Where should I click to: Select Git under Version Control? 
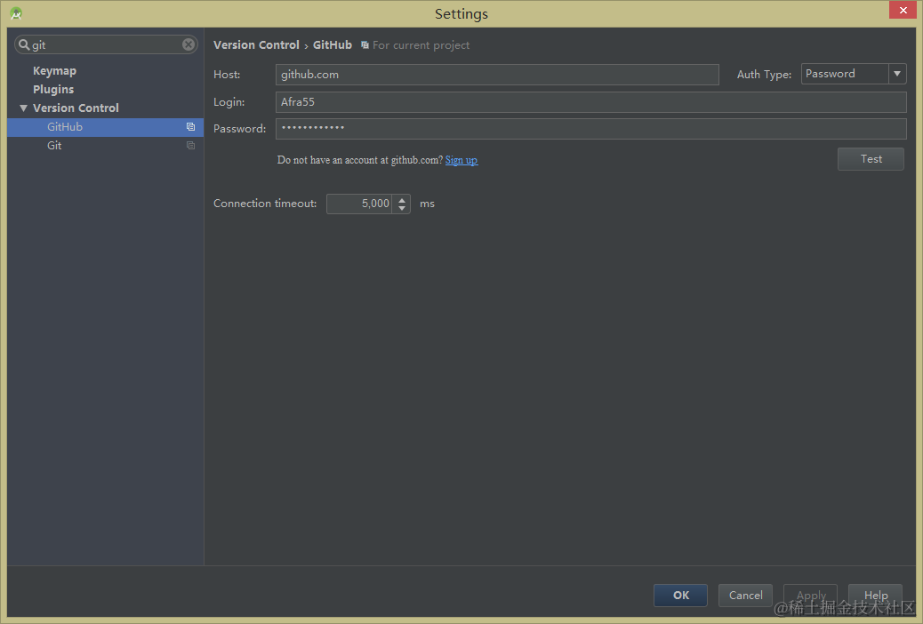point(53,145)
